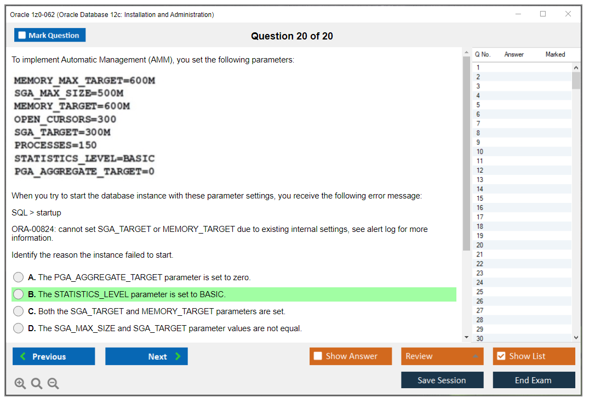The image size is (589, 403).
Task: Click the End Exam button
Action: click(534, 380)
